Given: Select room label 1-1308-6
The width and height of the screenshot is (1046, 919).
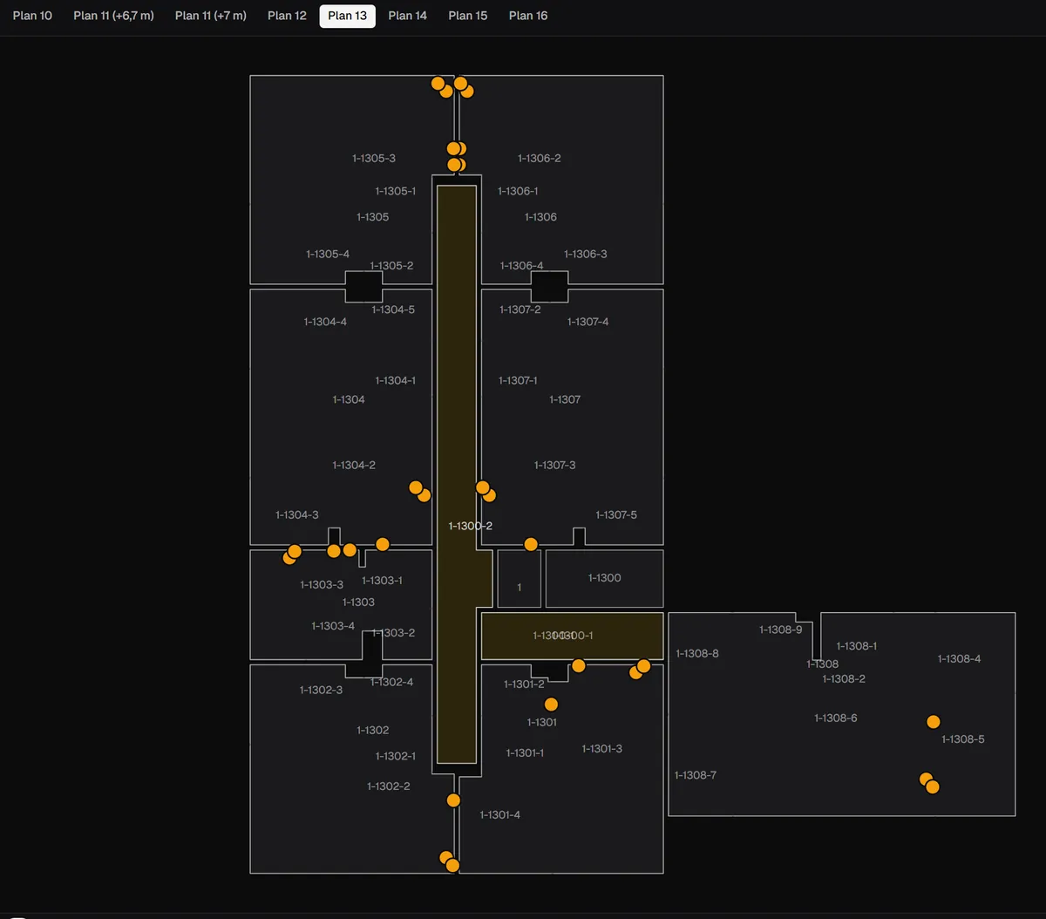Looking at the screenshot, I should [836, 718].
